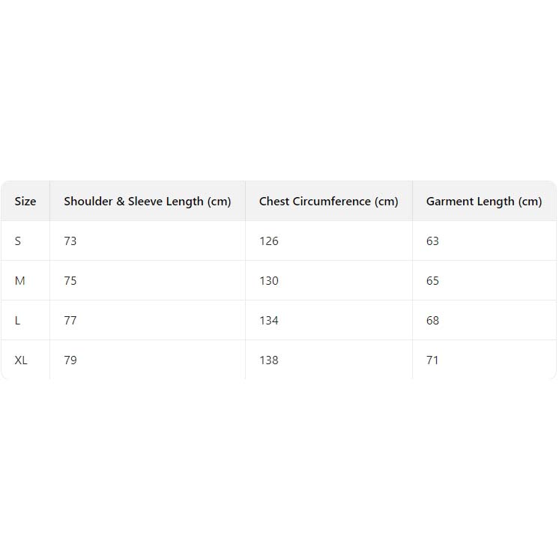The width and height of the screenshot is (559, 559).
Task: Select the size XL row label
Action: pyautogui.click(x=21, y=360)
